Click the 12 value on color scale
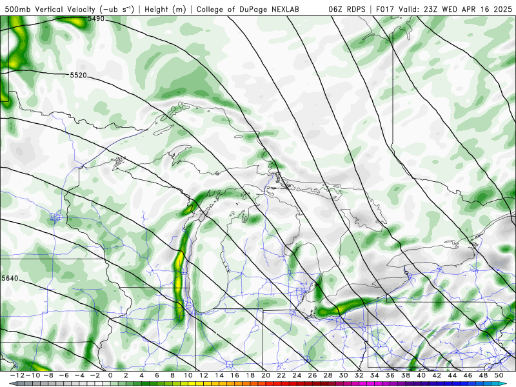This screenshot has height=387, width=516. click(204, 375)
